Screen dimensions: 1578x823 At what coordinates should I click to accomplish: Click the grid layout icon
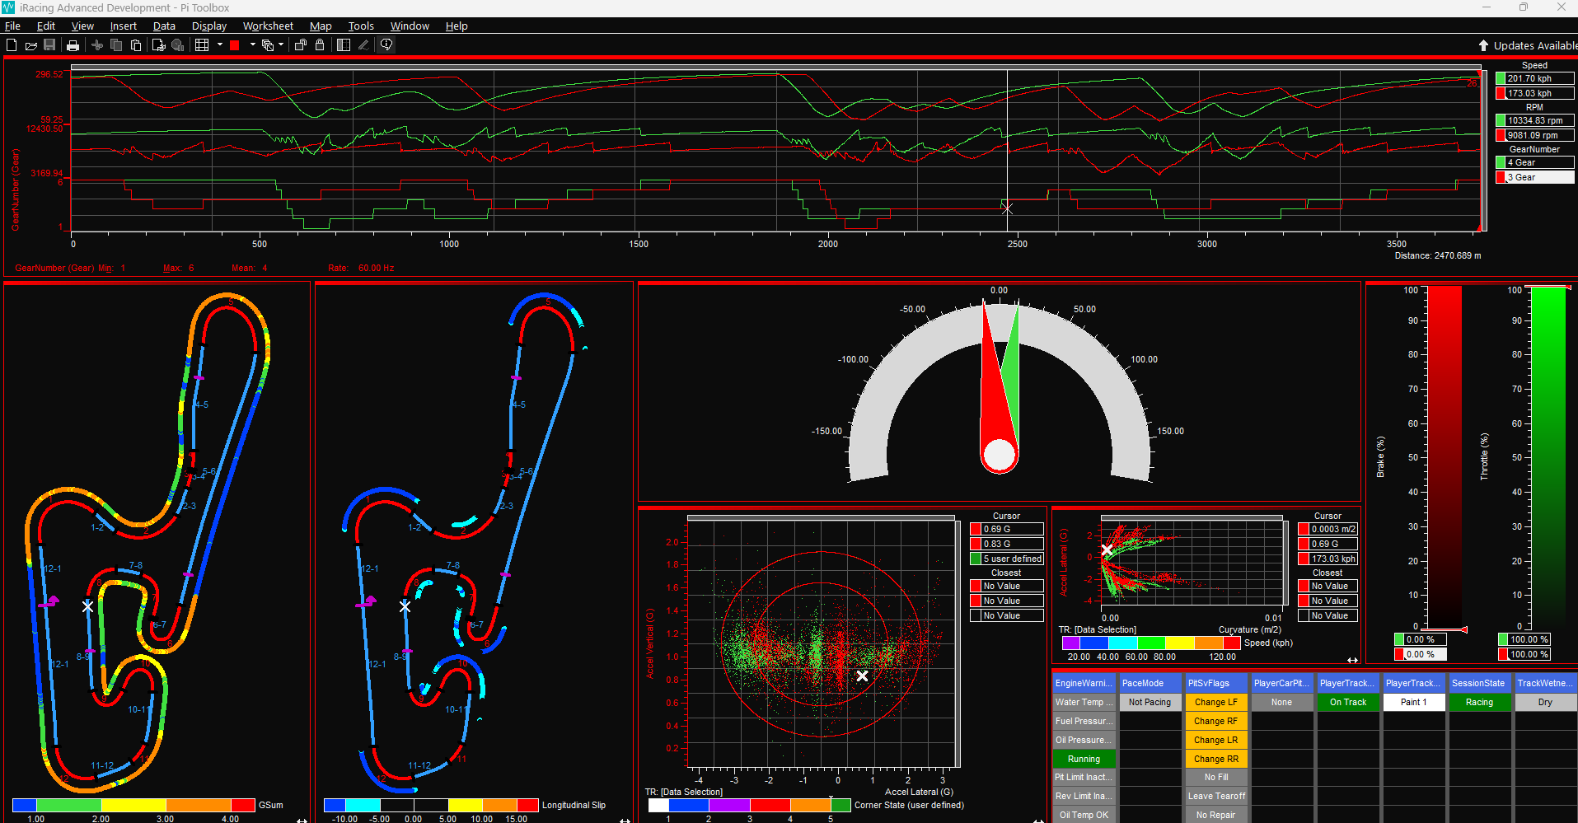click(x=202, y=45)
